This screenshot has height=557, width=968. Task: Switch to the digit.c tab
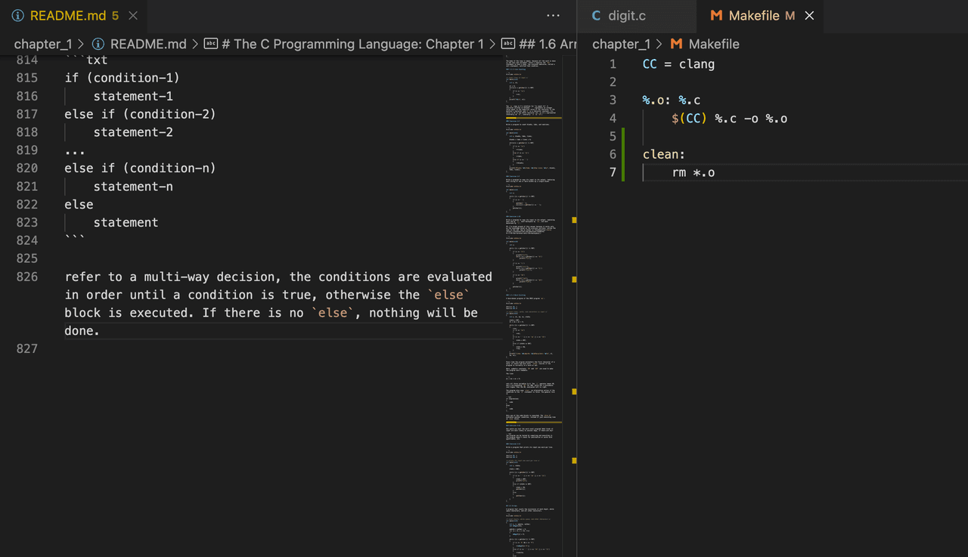[x=638, y=15]
